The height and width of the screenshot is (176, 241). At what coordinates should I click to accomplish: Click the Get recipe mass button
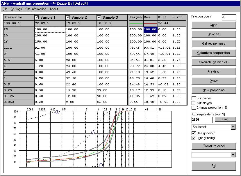[214, 43]
